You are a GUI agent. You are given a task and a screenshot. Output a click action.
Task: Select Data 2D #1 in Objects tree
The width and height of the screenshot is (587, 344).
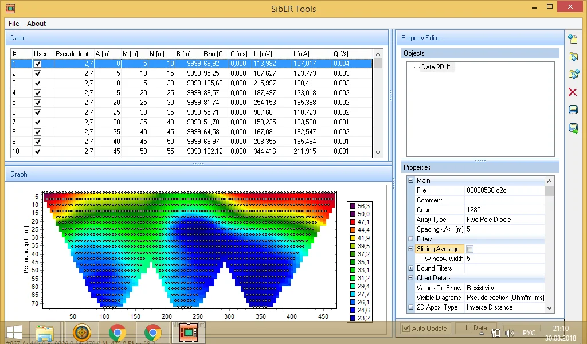437,67
